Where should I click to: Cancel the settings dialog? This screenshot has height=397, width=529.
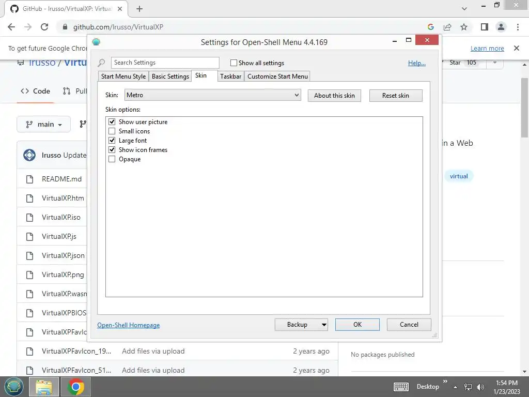click(409, 325)
